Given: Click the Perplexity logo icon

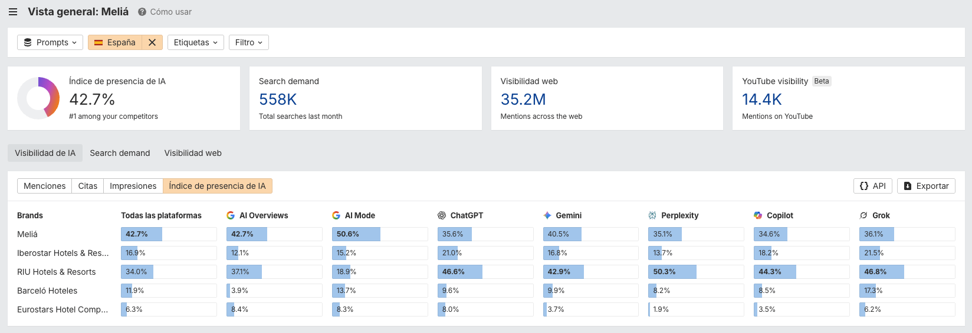Looking at the screenshot, I should pyautogui.click(x=652, y=215).
